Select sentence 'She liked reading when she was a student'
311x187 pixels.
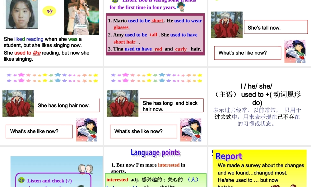click(43, 42)
